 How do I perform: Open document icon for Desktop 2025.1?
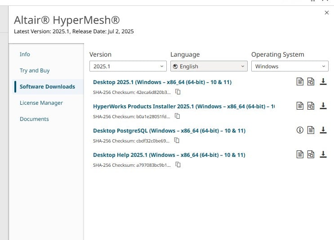300,81
